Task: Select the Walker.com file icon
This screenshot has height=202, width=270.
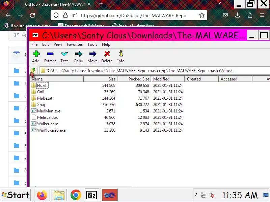Action: tap(34, 124)
